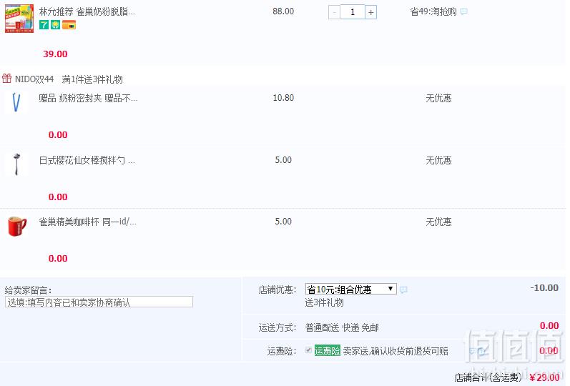Focus the quantity field showing 1
Viewport: 570px width, 386px height.
353,12
